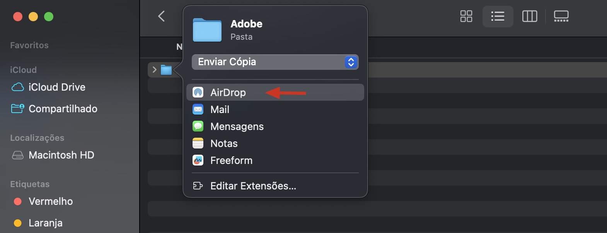607x233 pixels.
Task: Select the Vermelho red tag
Action: (x=51, y=201)
